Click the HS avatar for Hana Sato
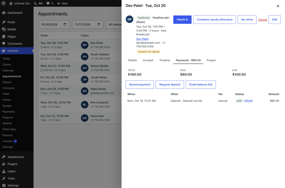 click(85, 118)
